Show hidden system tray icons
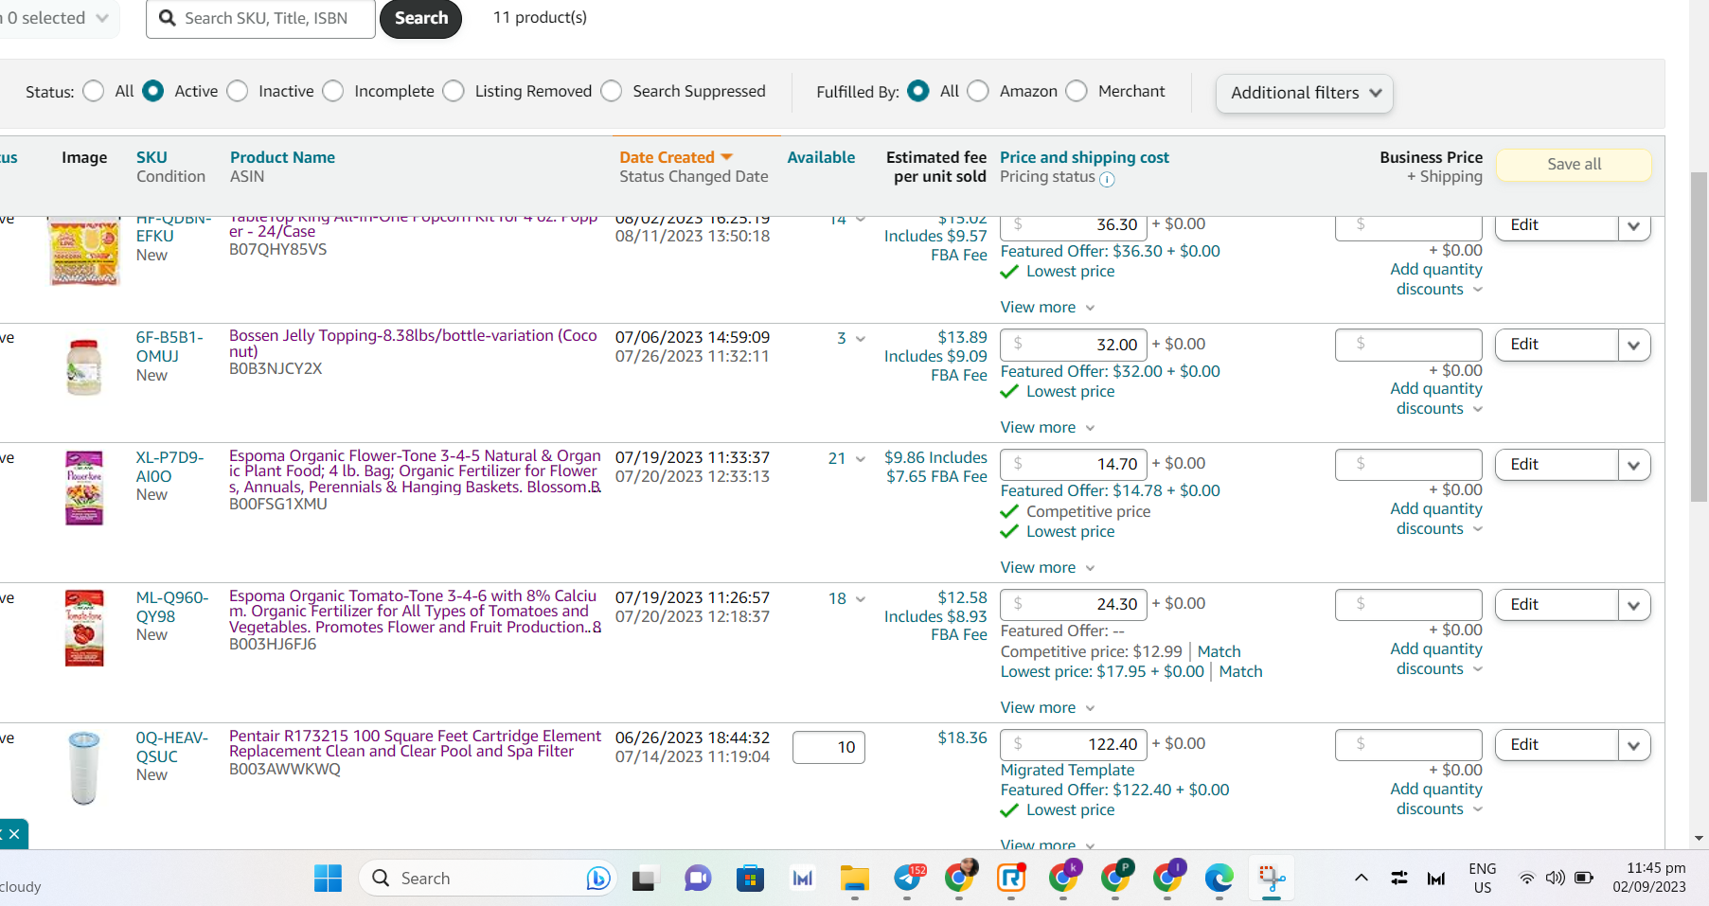 point(1361,878)
